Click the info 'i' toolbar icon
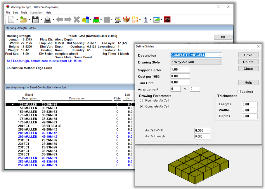Viewport: 265px width, 189px height. coord(146,20)
